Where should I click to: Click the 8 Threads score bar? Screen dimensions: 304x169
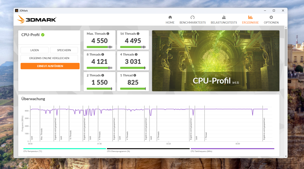click(x=99, y=68)
